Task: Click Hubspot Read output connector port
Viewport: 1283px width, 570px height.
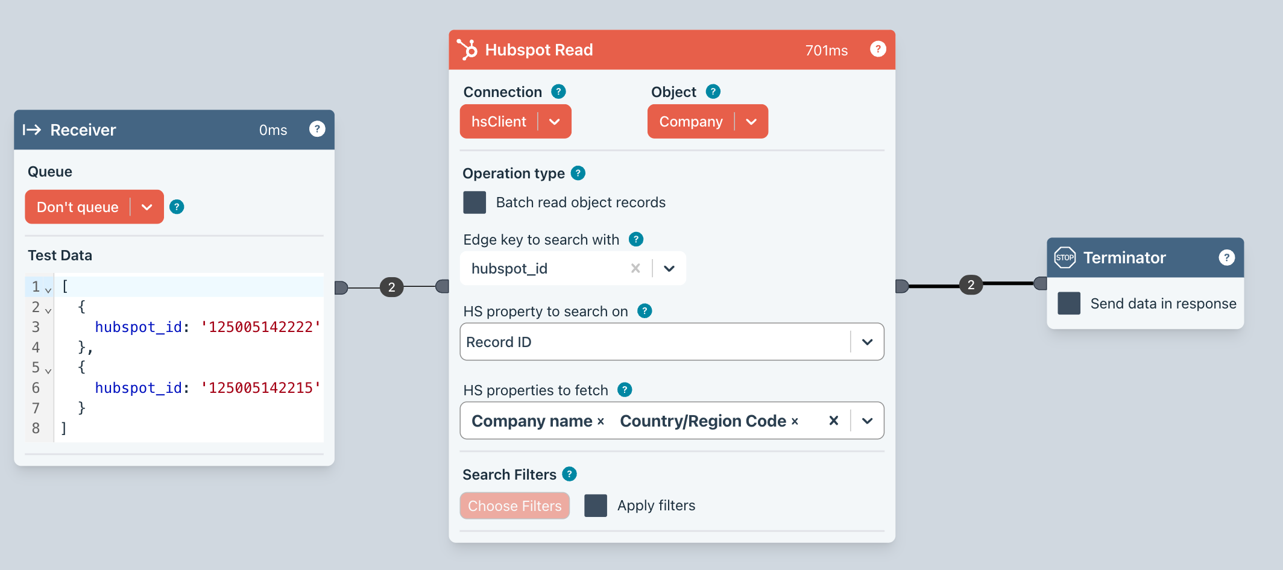Action: tap(902, 286)
